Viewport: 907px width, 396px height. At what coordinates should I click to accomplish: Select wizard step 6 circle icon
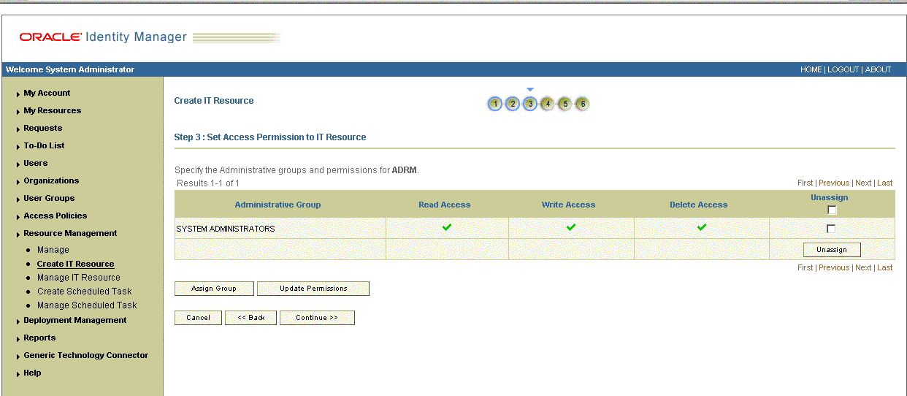pyautogui.click(x=582, y=104)
